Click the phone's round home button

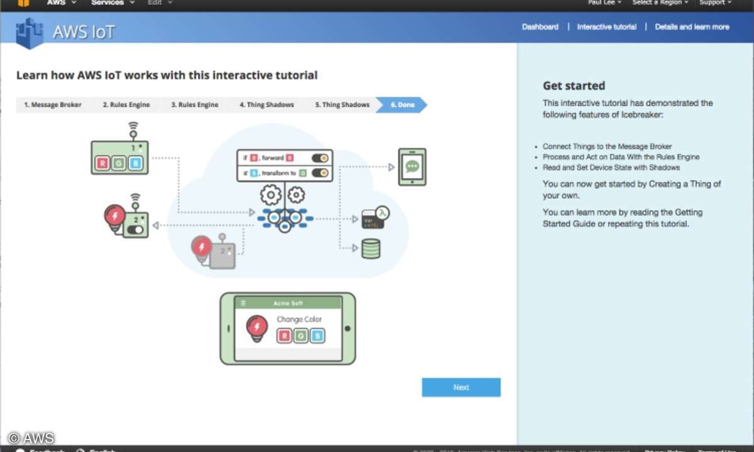pos(348,329)
